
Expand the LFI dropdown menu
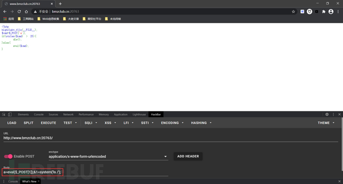tap(128, 123)
